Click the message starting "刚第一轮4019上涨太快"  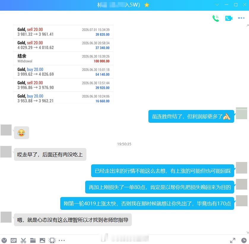147,204
